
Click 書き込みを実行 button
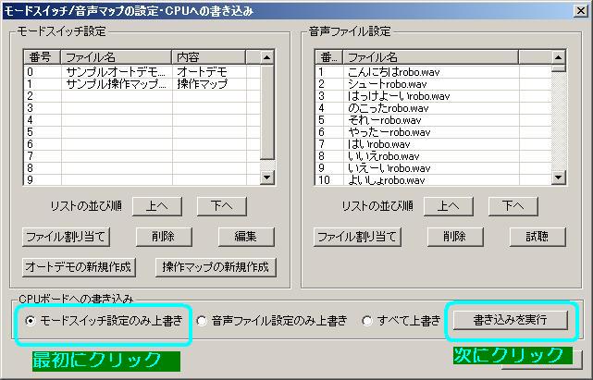point(511,320)
